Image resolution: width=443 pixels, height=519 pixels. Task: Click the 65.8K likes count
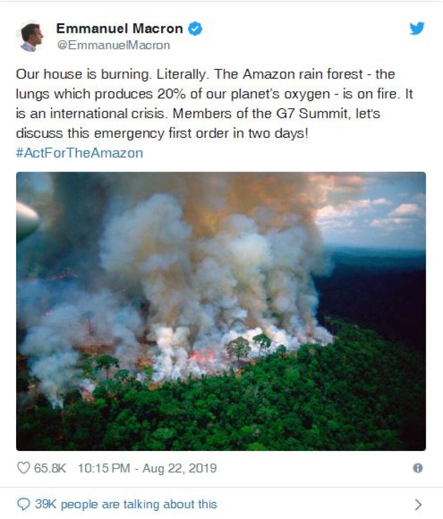pos(50,468)
